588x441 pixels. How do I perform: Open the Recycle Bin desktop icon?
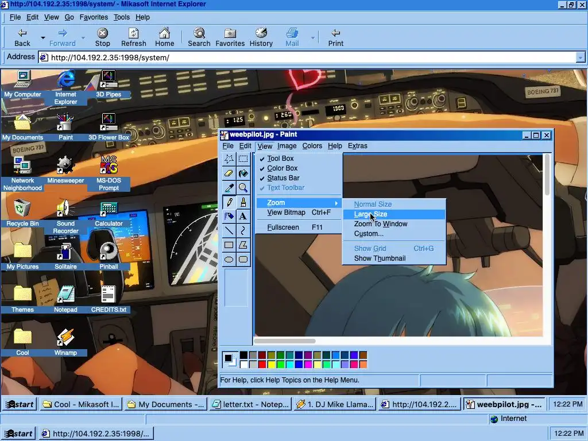[x=22, y=213]
